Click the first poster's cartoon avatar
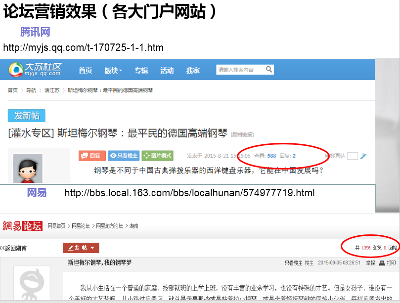The width and height of the screenshot is (400, 303). [x=28, y=169]
